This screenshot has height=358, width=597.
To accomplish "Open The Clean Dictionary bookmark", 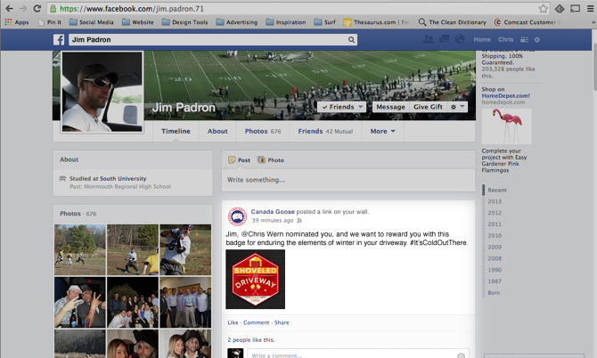I will (x=453, y=22).
